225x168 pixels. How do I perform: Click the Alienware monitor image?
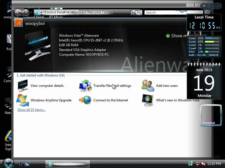point(38,45)
